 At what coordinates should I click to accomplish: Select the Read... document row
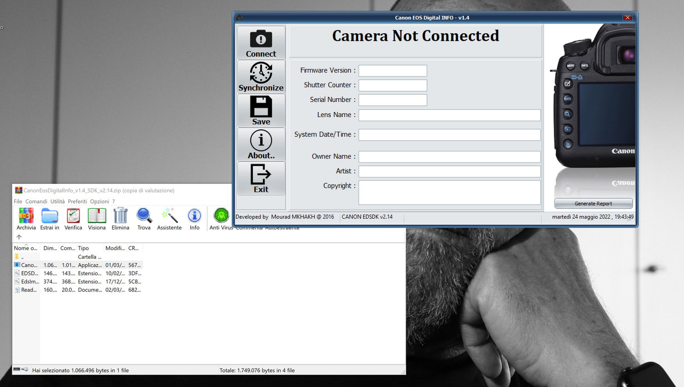tap(77, 290)
